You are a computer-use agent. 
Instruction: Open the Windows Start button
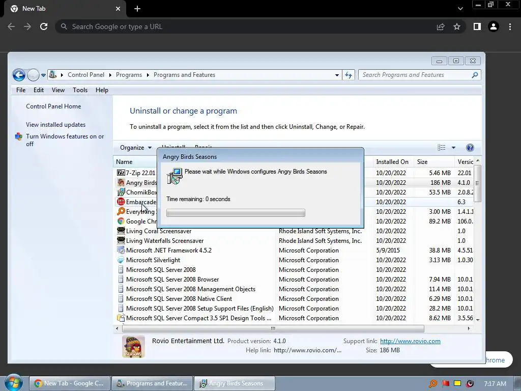click(x=14, y=383)
